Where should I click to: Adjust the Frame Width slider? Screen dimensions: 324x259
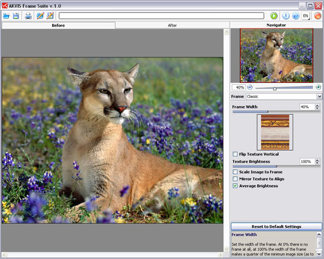tap(277, 112)
